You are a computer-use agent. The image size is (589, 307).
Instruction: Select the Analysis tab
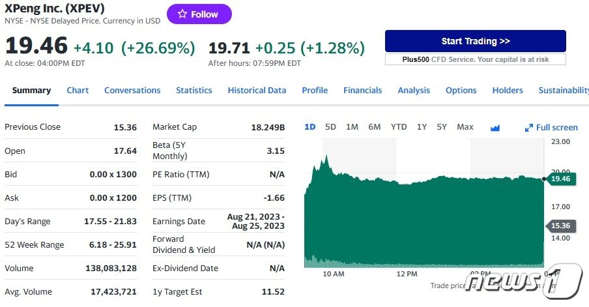(x=414, y=91)
